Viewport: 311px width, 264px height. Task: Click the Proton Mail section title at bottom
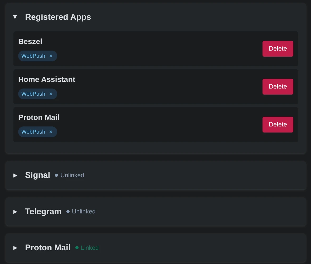[48, 248]
